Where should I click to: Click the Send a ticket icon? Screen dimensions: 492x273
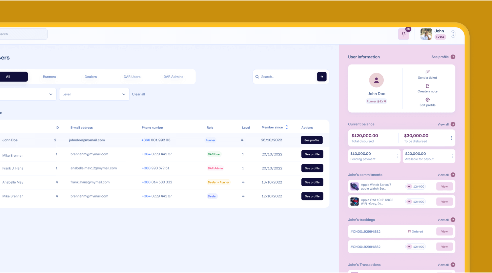click(x=427, y=73)
